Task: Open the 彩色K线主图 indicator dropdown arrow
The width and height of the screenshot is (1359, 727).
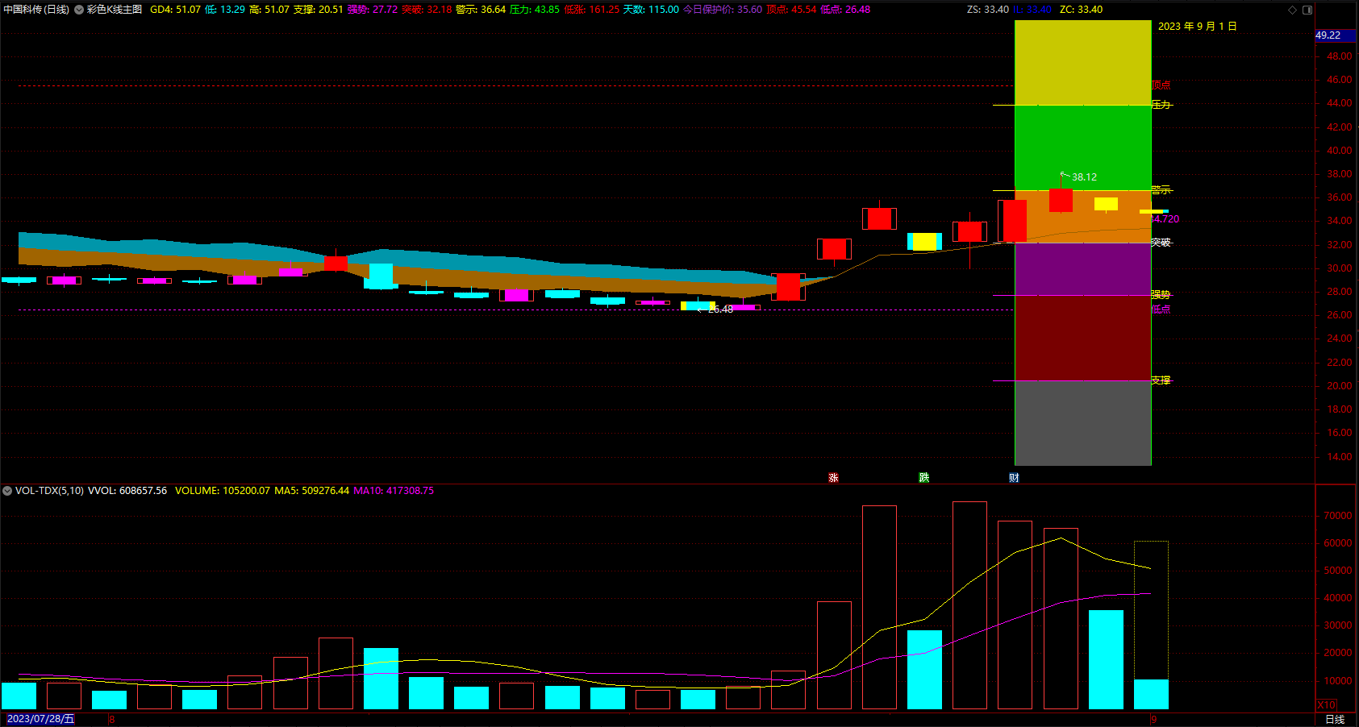Action: click(79, 10)
